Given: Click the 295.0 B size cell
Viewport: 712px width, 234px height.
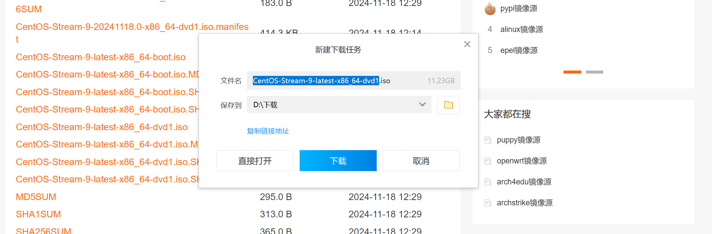Looking at the screenshot, I should click(x=276, y=197).
